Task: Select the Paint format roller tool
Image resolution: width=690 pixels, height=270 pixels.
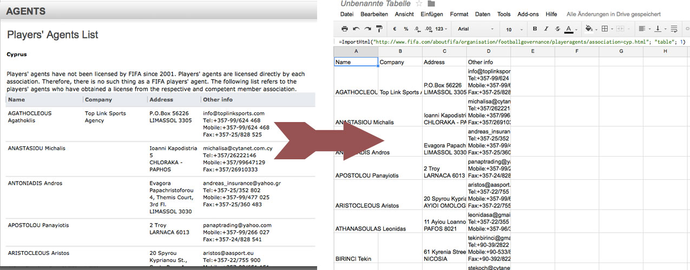Action: click(379, 29)
